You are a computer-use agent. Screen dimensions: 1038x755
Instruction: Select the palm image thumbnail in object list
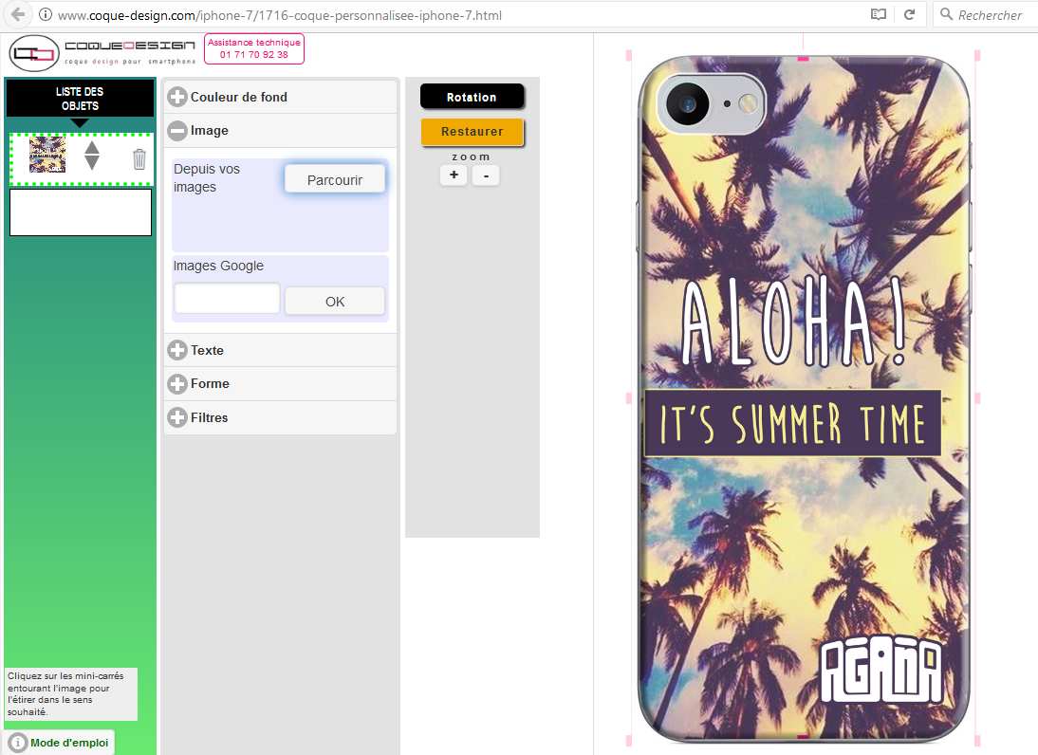click(47, 155)
